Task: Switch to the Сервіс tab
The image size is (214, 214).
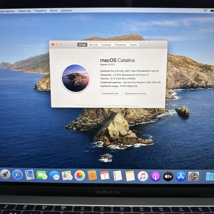Action: [x=134, y=45]
